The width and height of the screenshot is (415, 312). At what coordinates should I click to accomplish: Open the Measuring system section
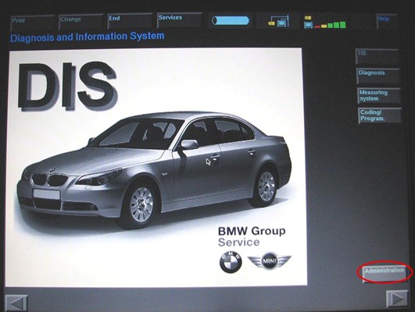(x=379, y=96)
